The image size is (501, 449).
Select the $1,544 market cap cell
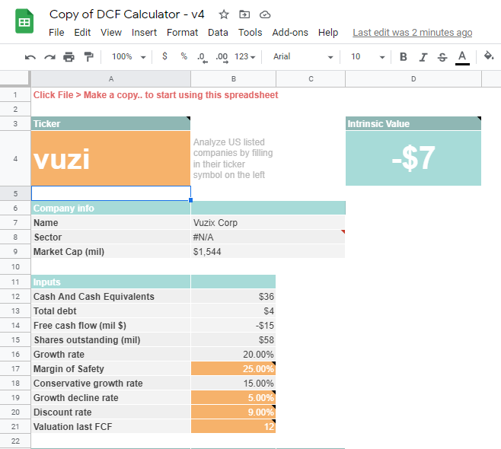[x=268, y=252]
